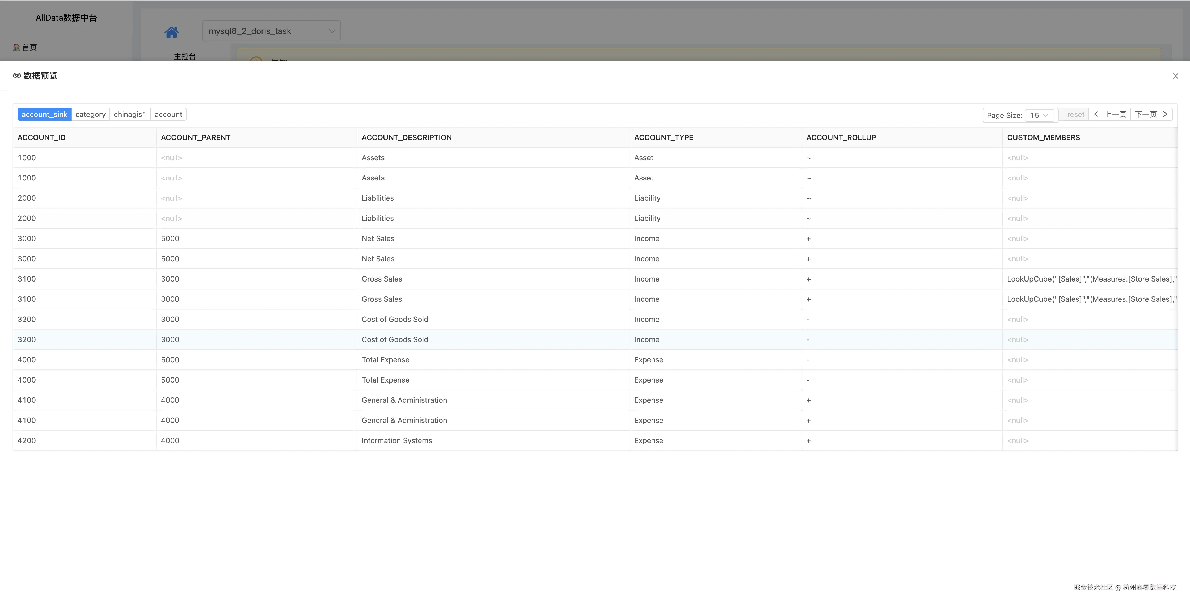Open the chinagis1 tab
Screen dimensions: 1190x605
pyautogui.click(x=130, y=115)
